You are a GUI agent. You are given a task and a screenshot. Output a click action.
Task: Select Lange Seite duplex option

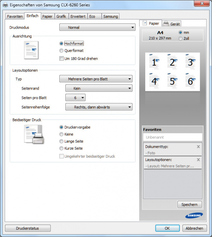[x=61, y=141]
